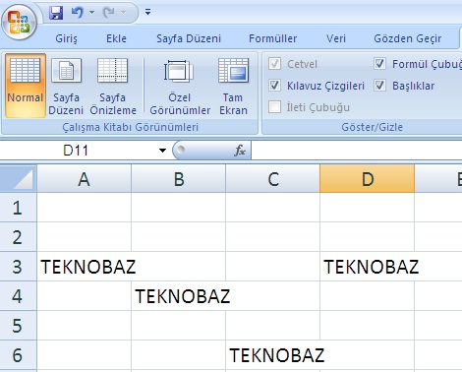Select row 5 header
The image size is (462, 372).
pyautogui.click(x=18, y=326)
